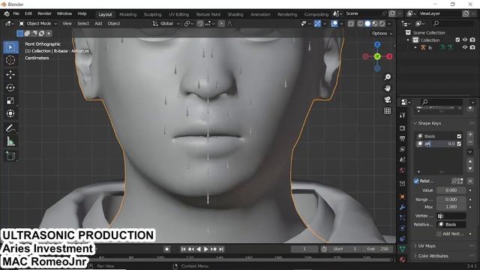This screenshot has height=270, width=480.
Task: Select the Select Box tool
Action: (10, 47)
